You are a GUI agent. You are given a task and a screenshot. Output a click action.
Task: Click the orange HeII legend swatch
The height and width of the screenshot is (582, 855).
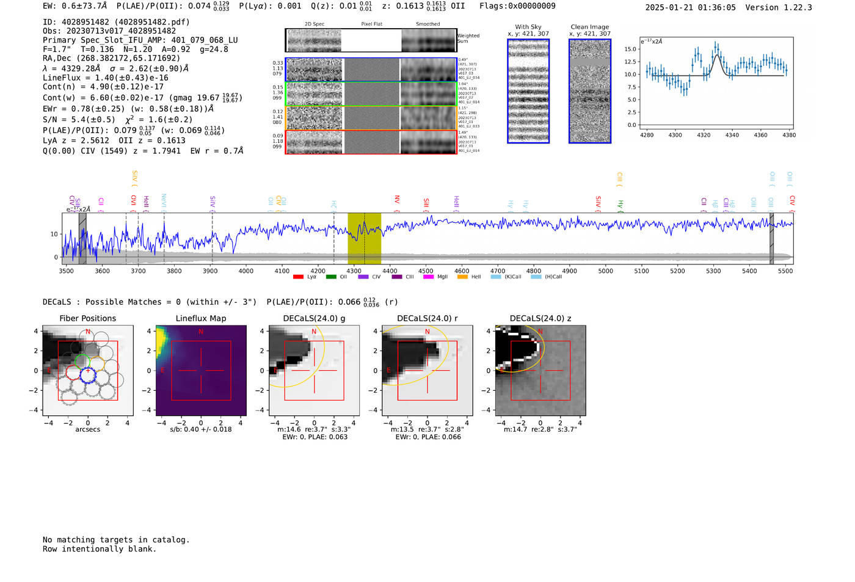[x=462, y=277]
